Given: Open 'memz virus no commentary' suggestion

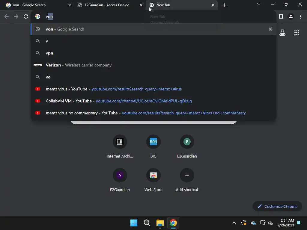Looking at the screenshot, I should tap(153, 113).
